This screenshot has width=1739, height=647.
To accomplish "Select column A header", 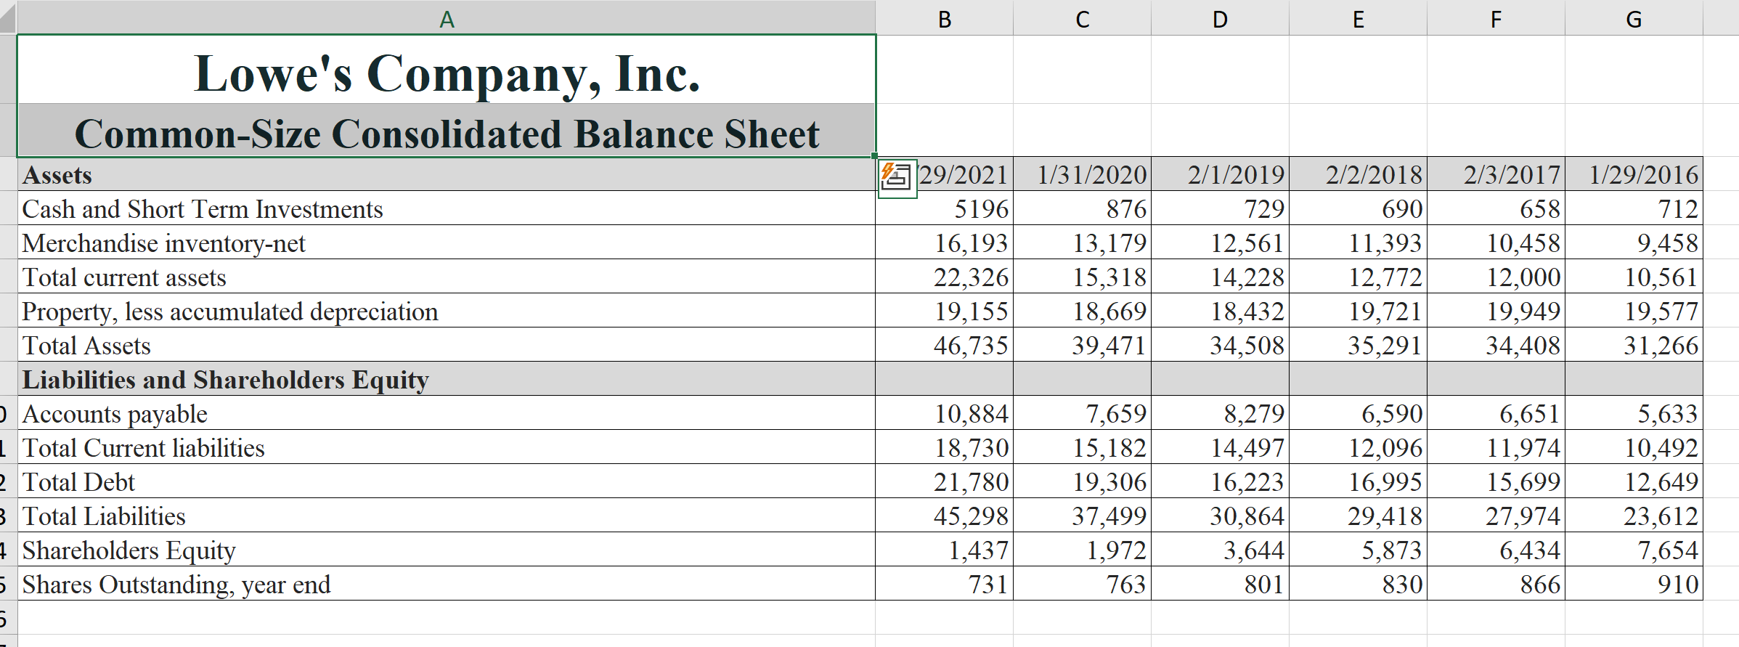I will coord(447,17).
